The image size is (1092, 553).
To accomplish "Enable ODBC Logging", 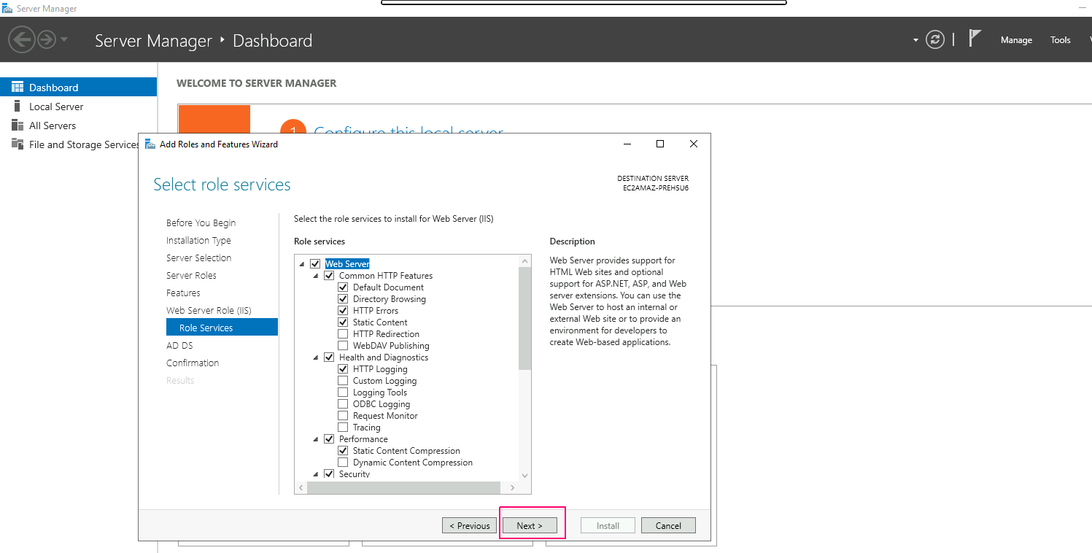I will [343, 403].
